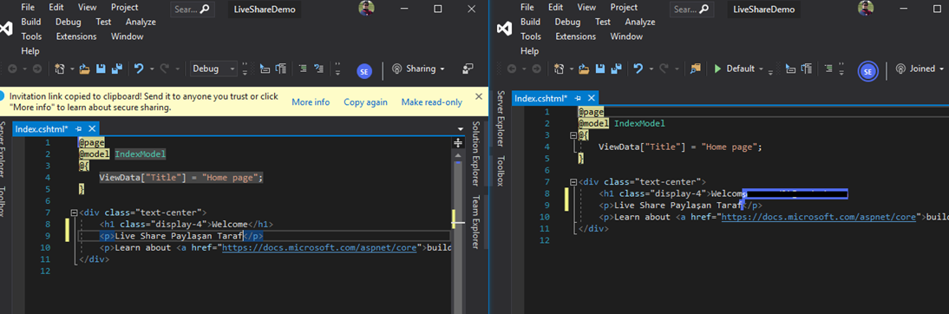Collapse the div block on line 7 in left editor
Image resolution: width=949 pixels, height=314 pixels.
click(x=74, y=213)
